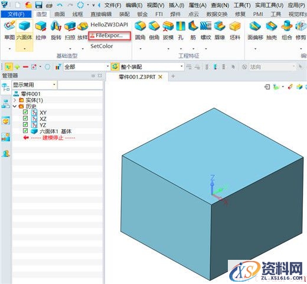Select the 唇缘 lip tool
The height and width of the screenshot is (284, 307).
[x=220, y=31]
